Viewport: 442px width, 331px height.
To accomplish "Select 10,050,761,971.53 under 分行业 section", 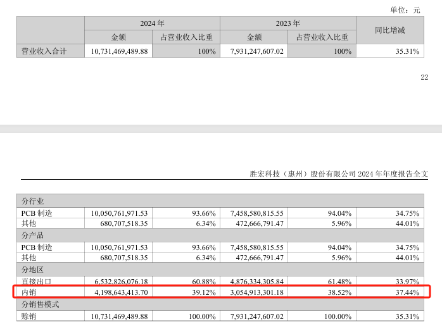I will (x=119, y=213).
